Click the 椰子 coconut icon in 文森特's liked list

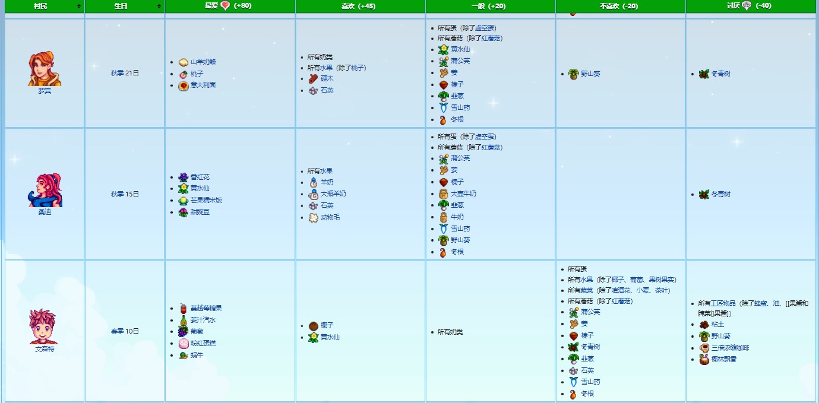click(x=313, y=325)
